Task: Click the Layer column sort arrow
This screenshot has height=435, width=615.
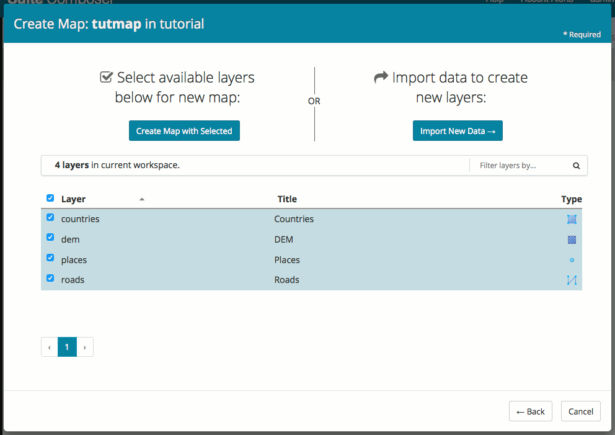Action: coord(142,199)
